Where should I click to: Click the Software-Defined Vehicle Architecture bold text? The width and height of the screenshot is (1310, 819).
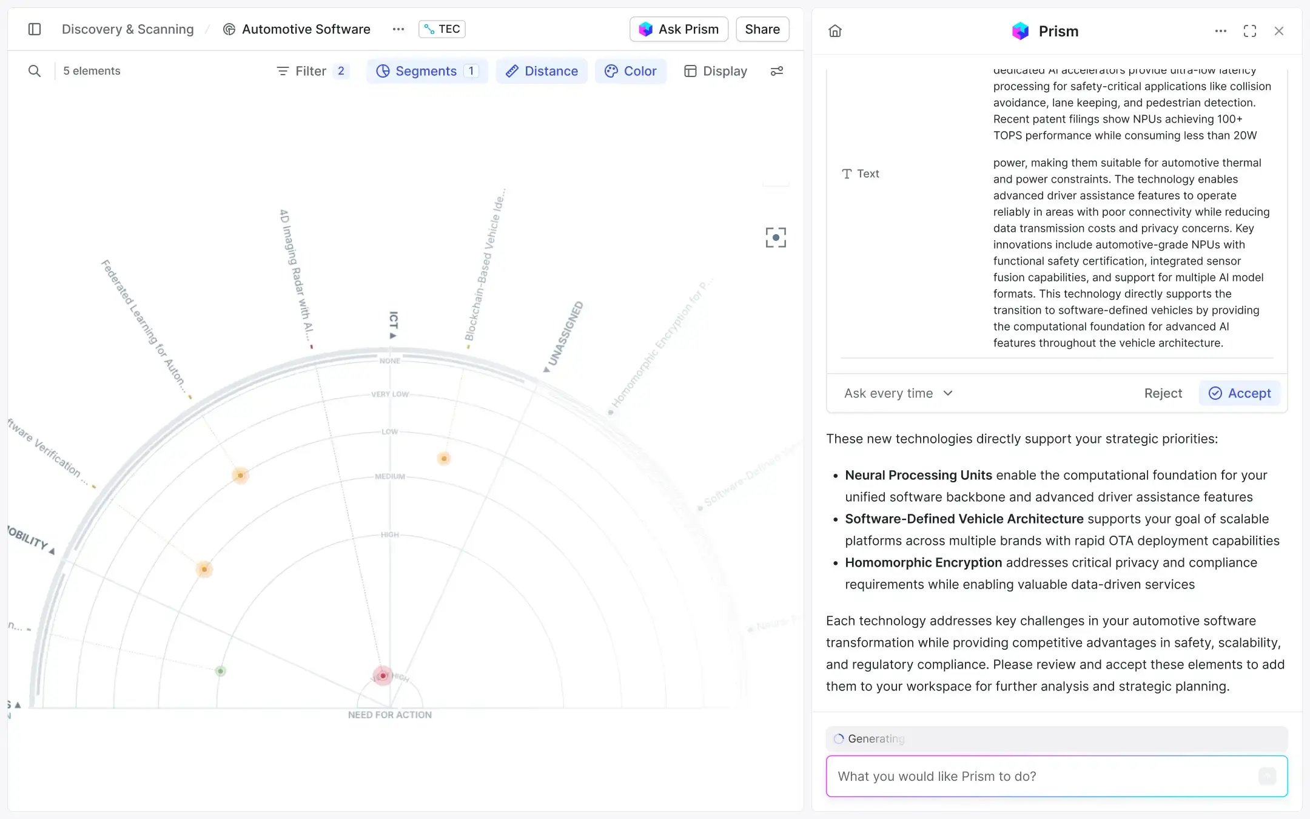[964, 519]
